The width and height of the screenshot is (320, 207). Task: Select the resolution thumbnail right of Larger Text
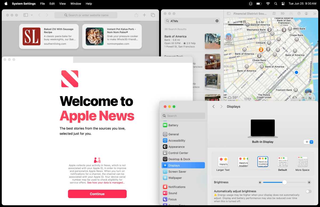click(x=243, y=162)
